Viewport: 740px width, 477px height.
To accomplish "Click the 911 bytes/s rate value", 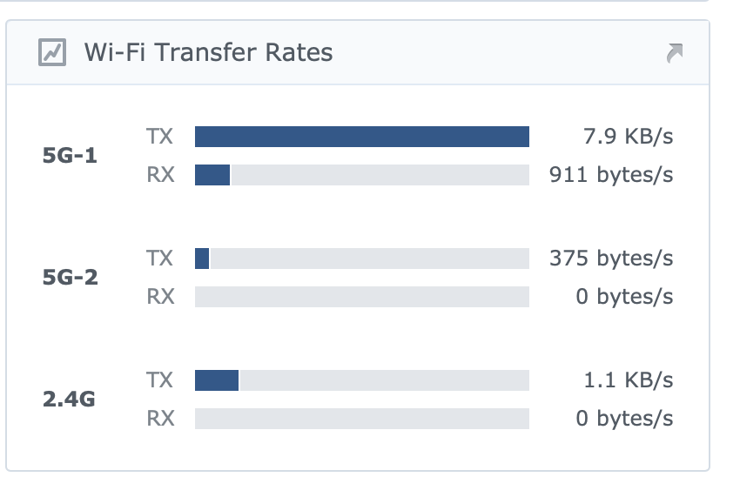I will tap(611, 175).
